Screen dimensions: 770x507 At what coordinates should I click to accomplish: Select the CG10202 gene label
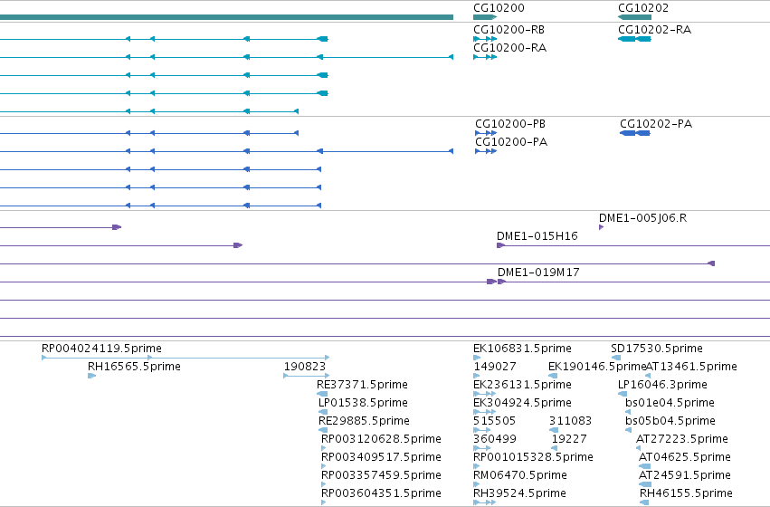[642, 8]
